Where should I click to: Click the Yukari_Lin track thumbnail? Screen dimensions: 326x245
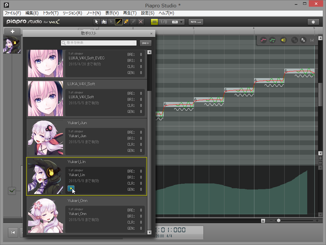point(12,45)
